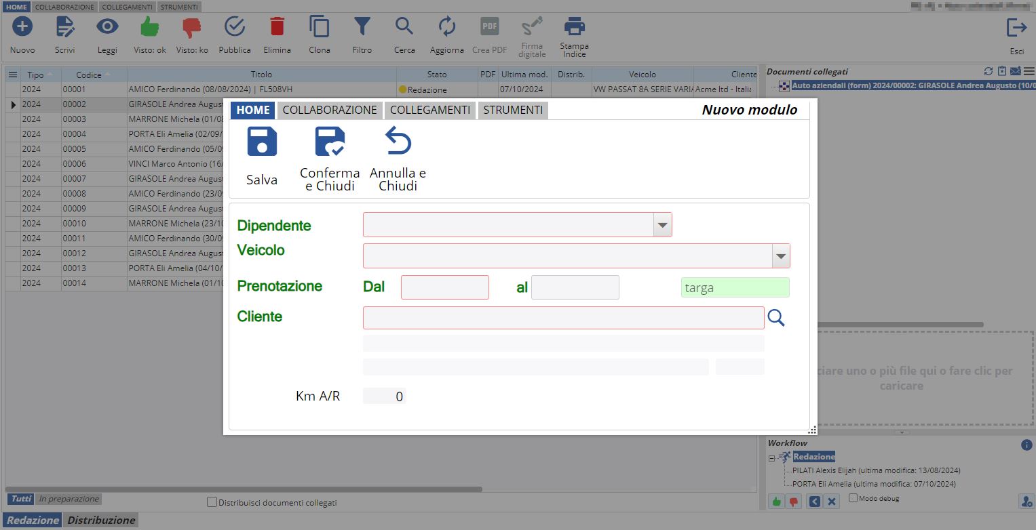Click the In preparazione filter button

coord(69,499)
